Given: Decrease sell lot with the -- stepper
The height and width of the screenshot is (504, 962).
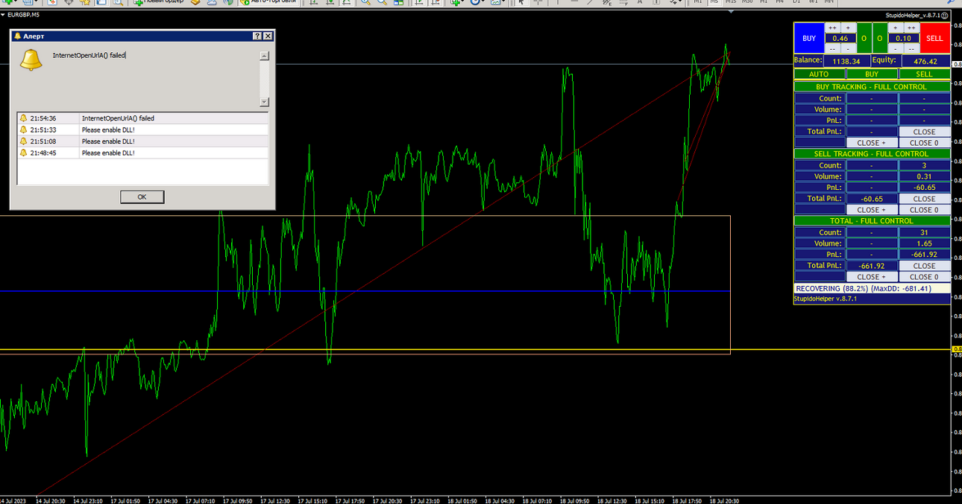Looking at the screenshot, I should (x=911, y=49).
